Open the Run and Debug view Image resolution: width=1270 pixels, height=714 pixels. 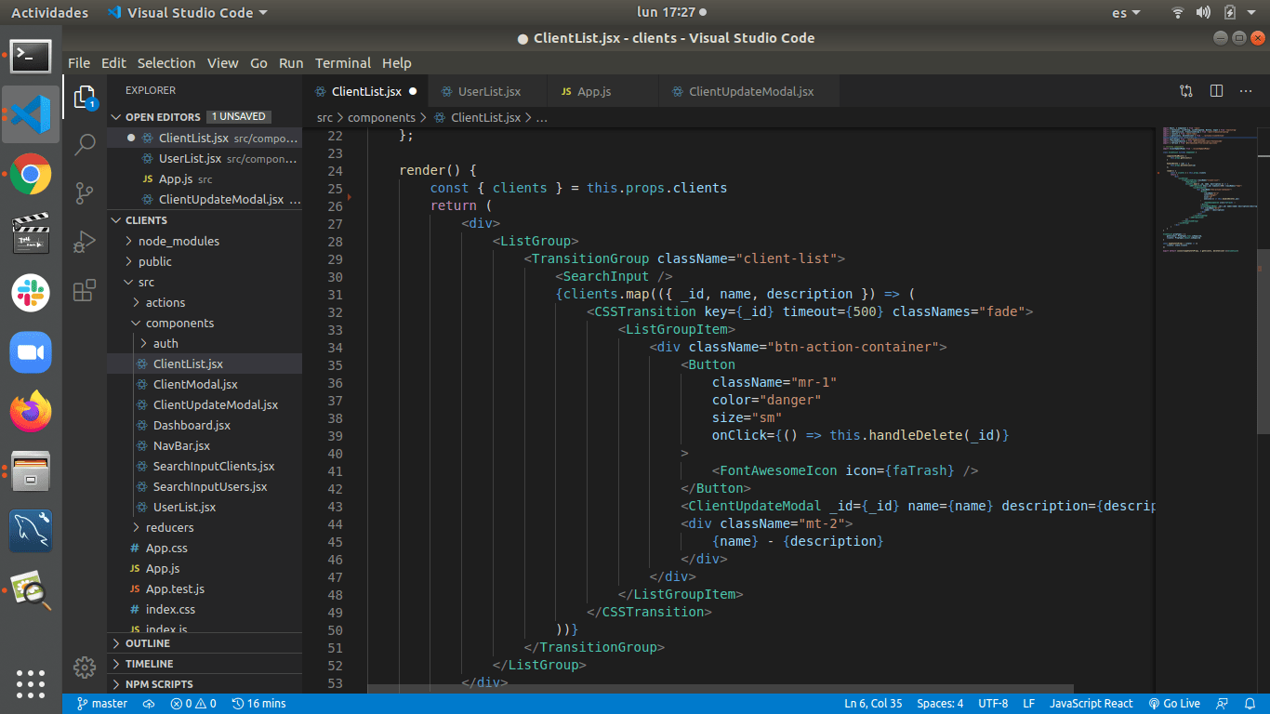(85, 242)
